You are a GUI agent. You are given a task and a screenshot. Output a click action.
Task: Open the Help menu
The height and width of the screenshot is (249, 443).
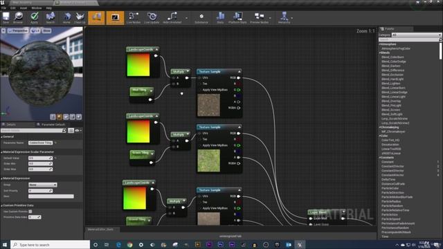[x=49, y=8]
